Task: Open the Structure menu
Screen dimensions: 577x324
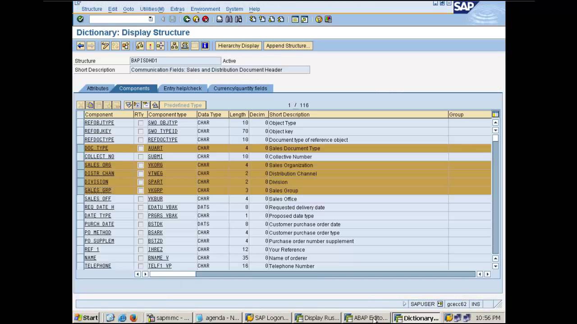Action: tap(92, 9)
